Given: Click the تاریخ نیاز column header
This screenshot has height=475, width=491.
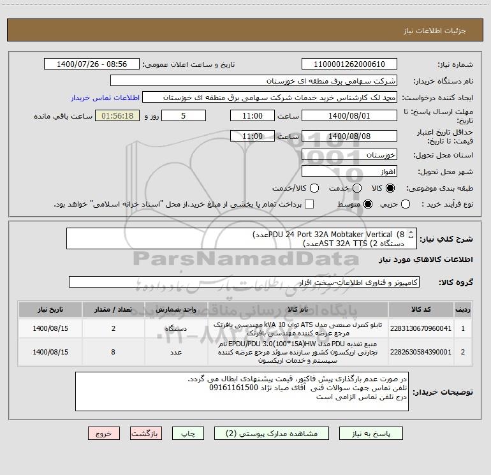Looking at the screenshot, I should coord(50,309).
